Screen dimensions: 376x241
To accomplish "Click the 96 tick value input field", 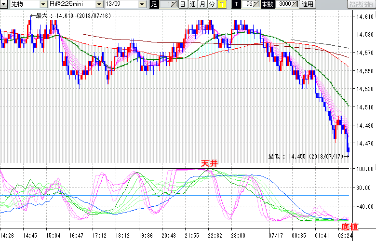I will click(x=248, y=4).
